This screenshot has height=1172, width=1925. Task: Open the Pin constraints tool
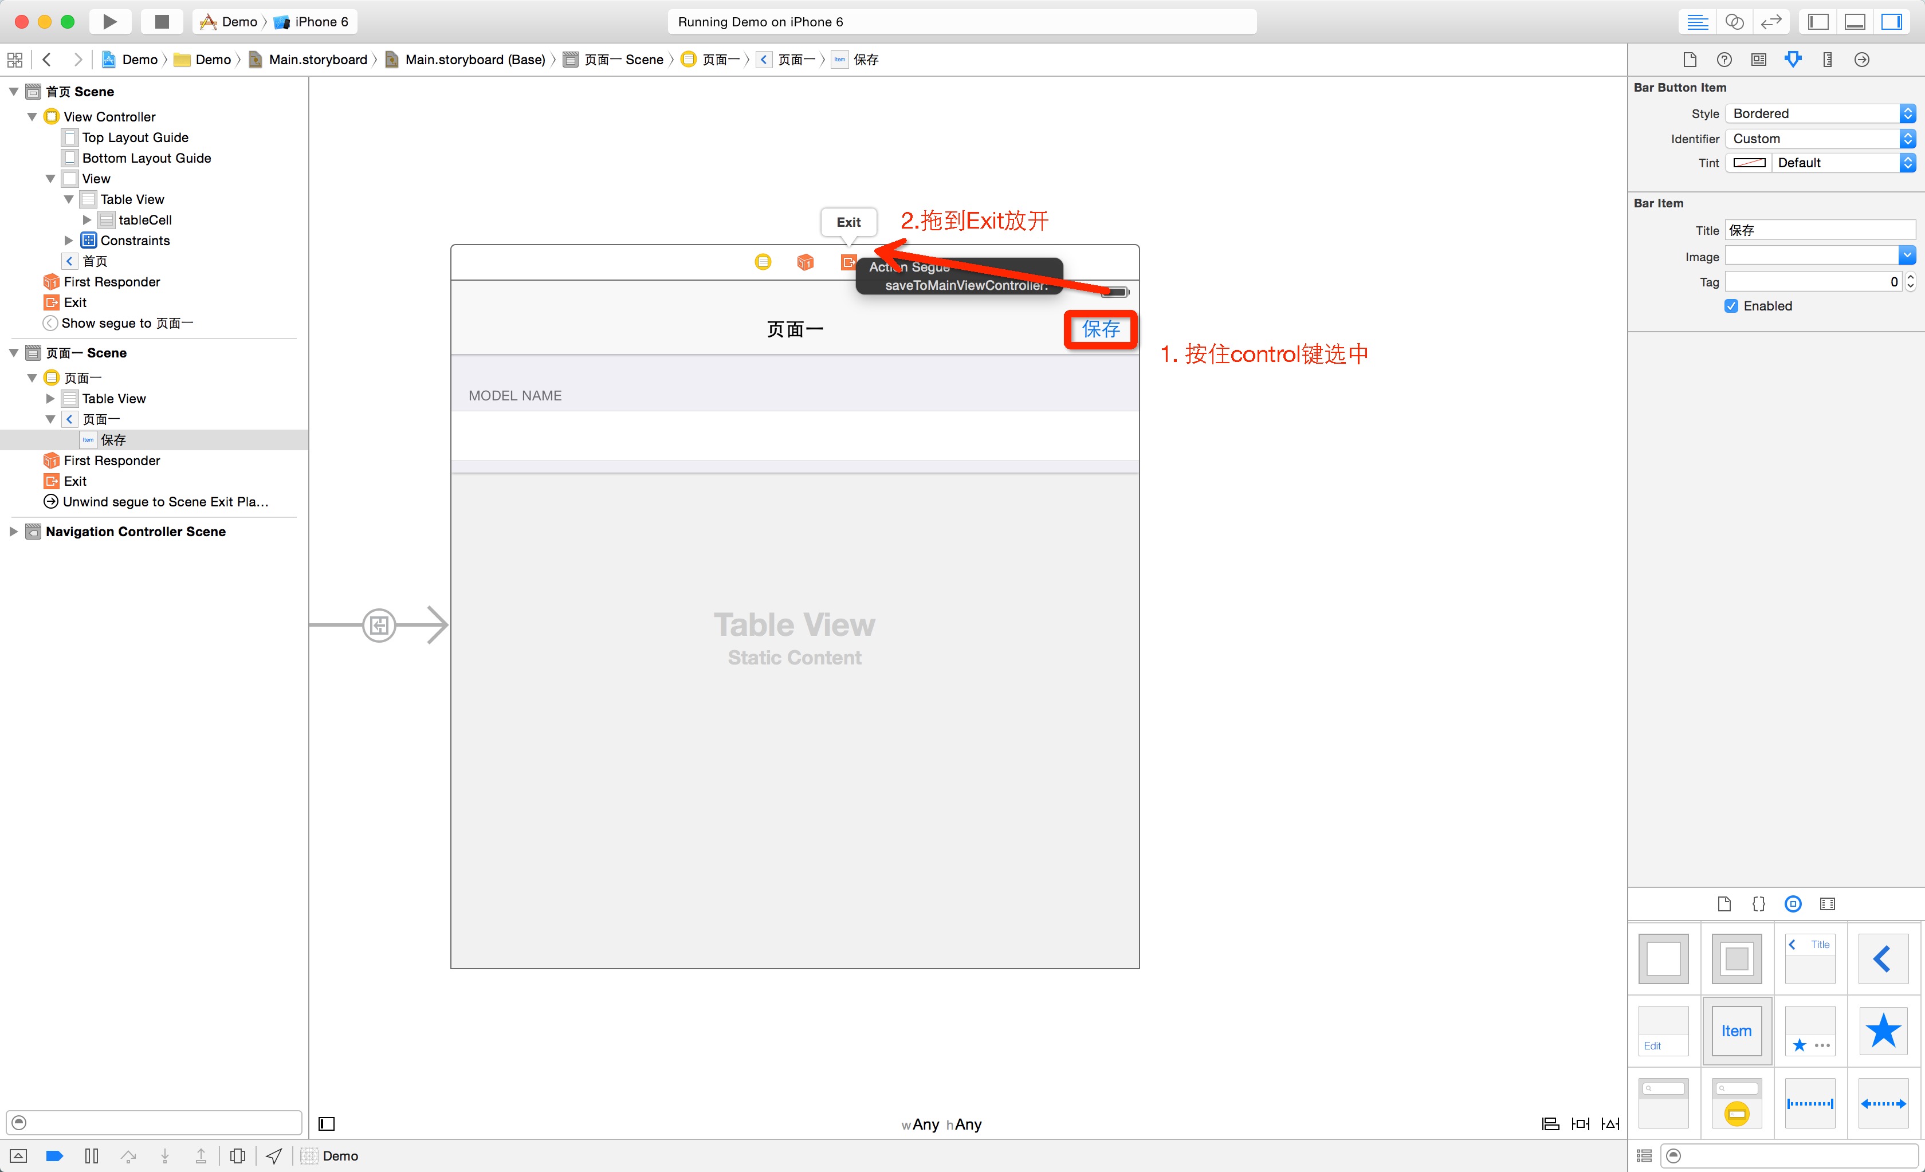point(1581,1123)
